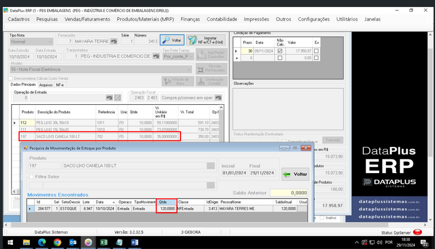This screenshot has width=435, height=249.
Task: Switch to the NF-e tab
Action: click(60, 85)
